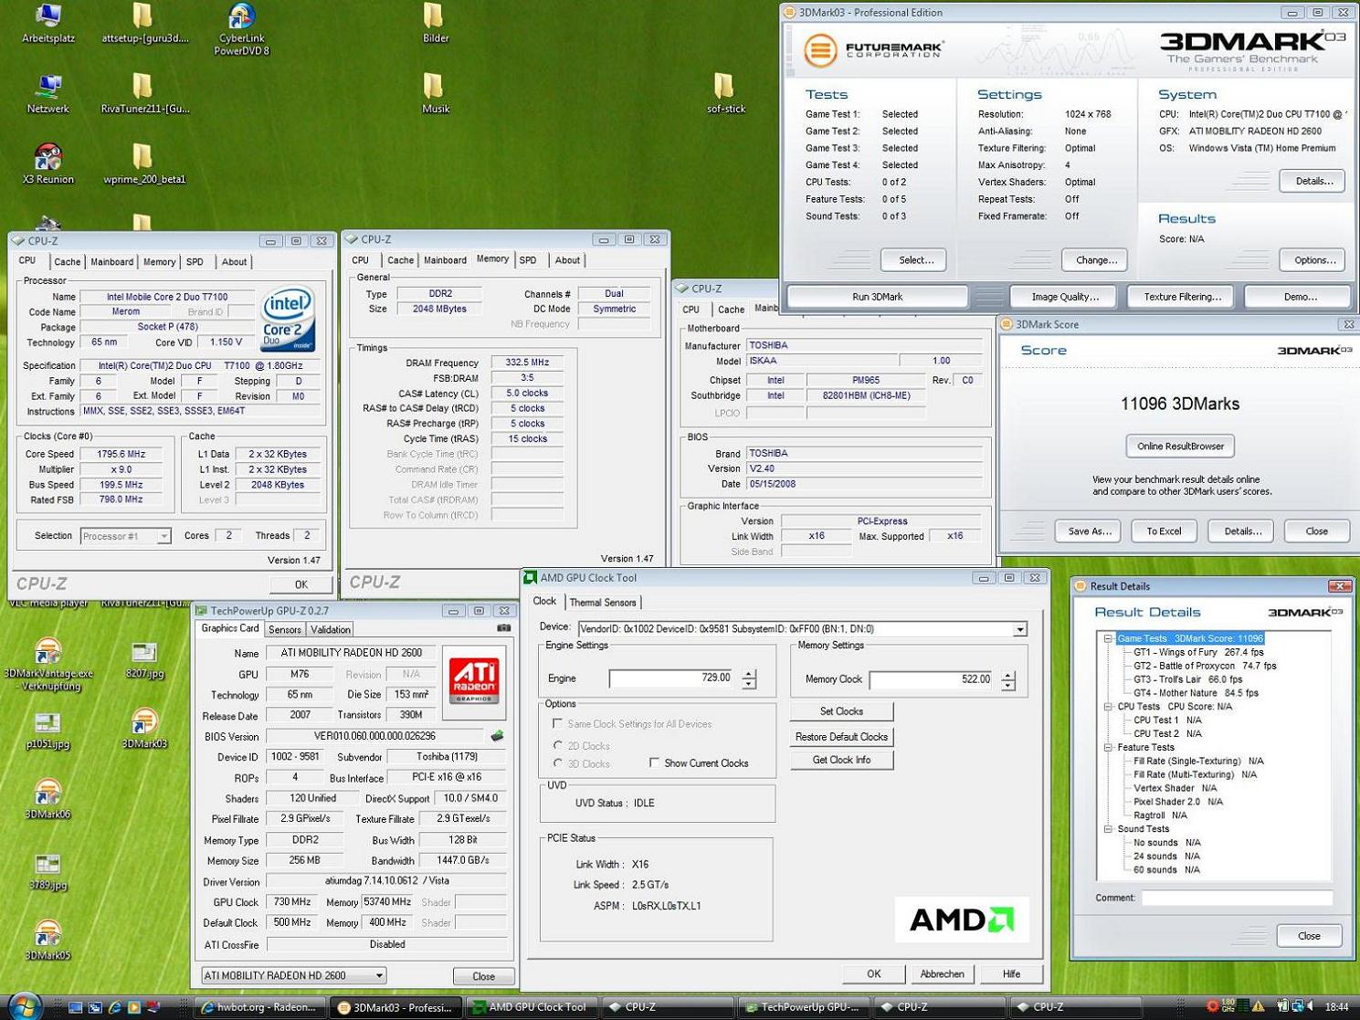Open the Windows Start orb
The width and height of the screenshot is (1360, 1020).
click(25, 1005)
